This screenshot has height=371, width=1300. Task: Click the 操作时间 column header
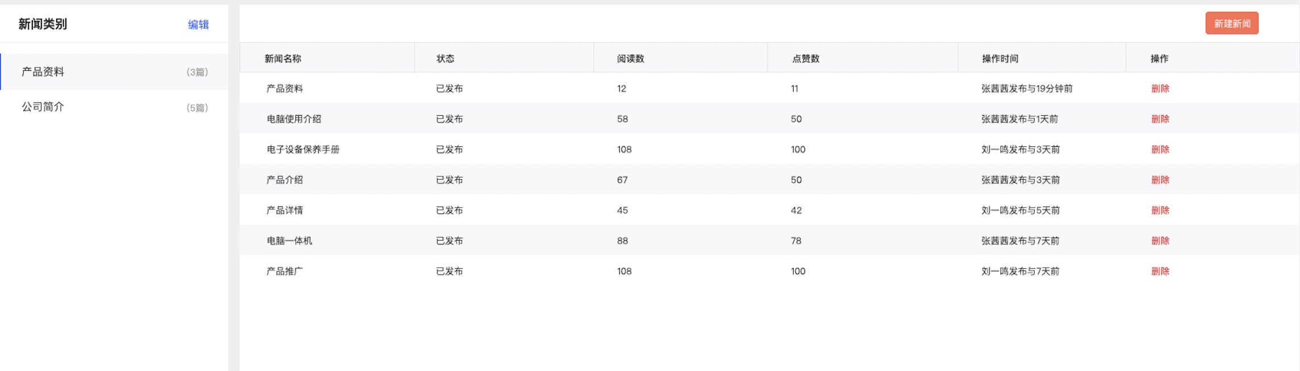click(x=1000, y=58)
